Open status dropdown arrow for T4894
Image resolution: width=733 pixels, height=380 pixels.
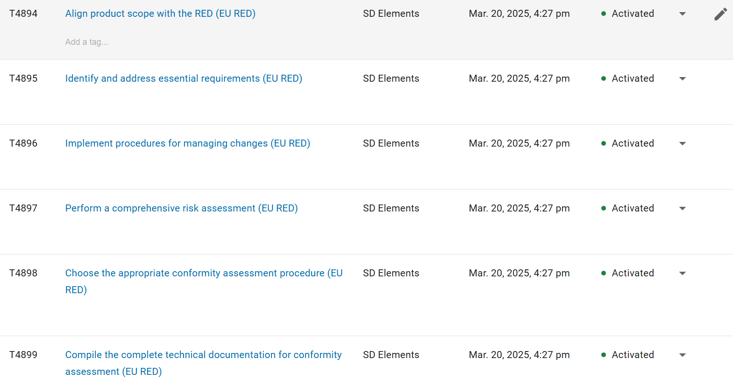point(683,14)
